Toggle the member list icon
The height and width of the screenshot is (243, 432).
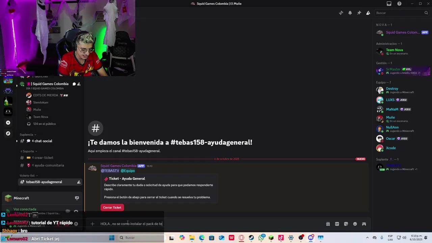[x=368, y=13]
